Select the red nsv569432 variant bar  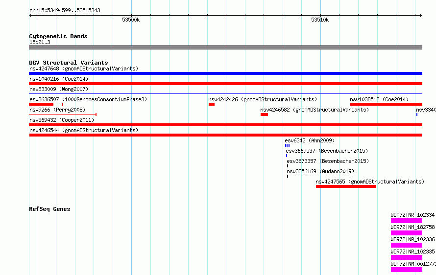(225, 125)
